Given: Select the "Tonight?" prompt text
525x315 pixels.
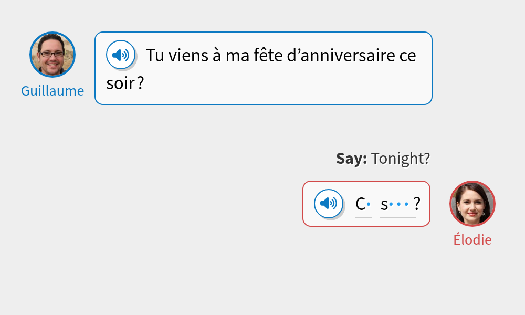Looking at the screenshot, I should tap(401, 159).
